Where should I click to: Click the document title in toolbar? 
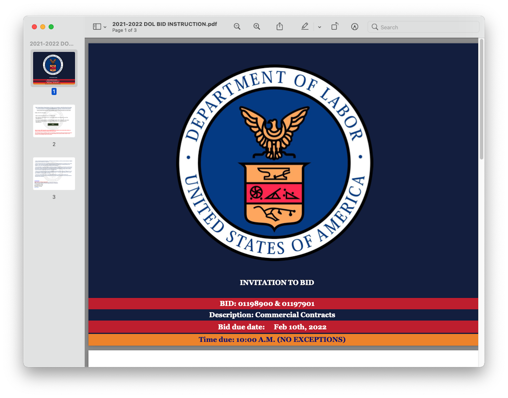click(164, 24)
